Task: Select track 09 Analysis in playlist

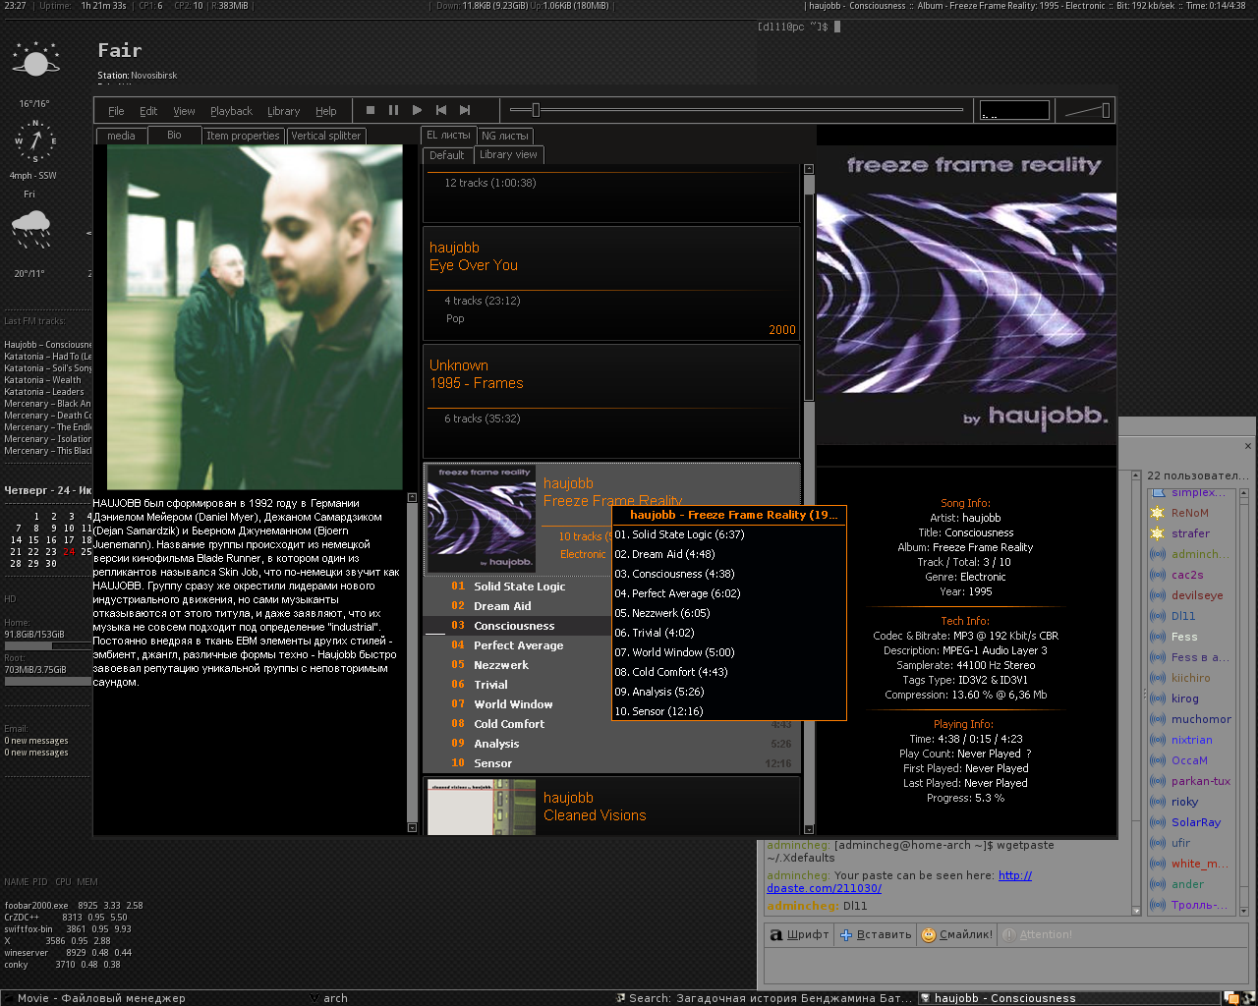Action: (x=609, y=744)
